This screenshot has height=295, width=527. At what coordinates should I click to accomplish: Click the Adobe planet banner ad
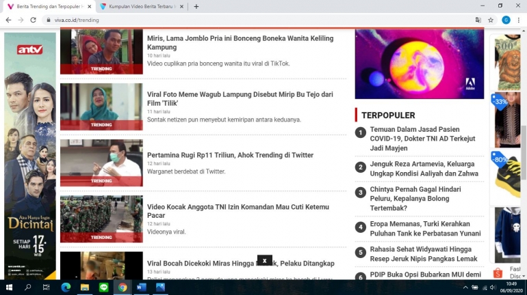[x=420, y=64]
